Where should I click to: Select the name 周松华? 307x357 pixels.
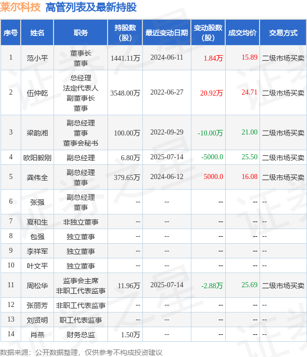(37, 286)
